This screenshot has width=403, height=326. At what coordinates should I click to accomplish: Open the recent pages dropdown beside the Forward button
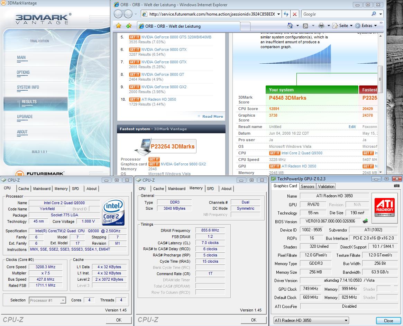pos(136,14)
